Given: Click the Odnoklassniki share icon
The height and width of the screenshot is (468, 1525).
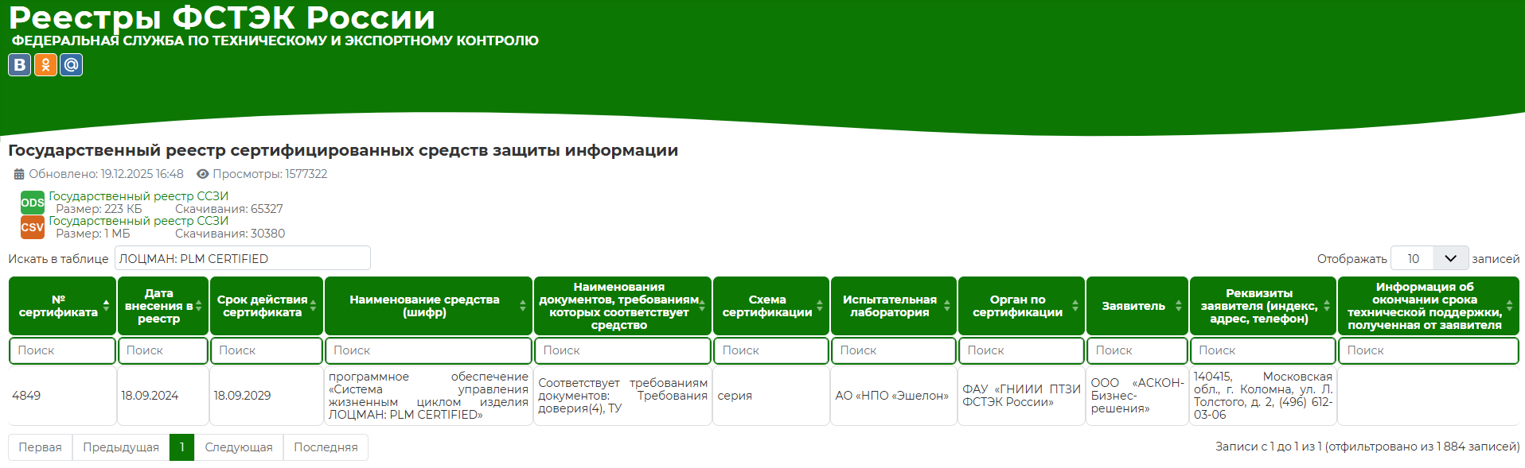Looking at the screenshot, I should click(x=45, y=65).
